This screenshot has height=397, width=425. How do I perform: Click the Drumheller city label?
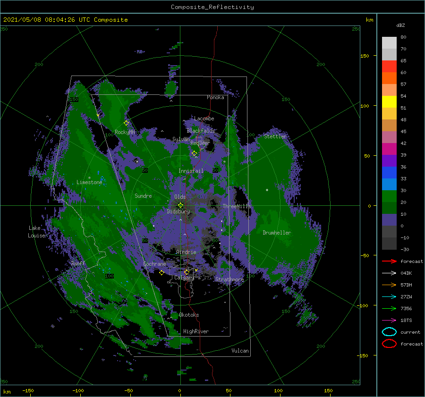pyautogui.click(x=277, y=233)
